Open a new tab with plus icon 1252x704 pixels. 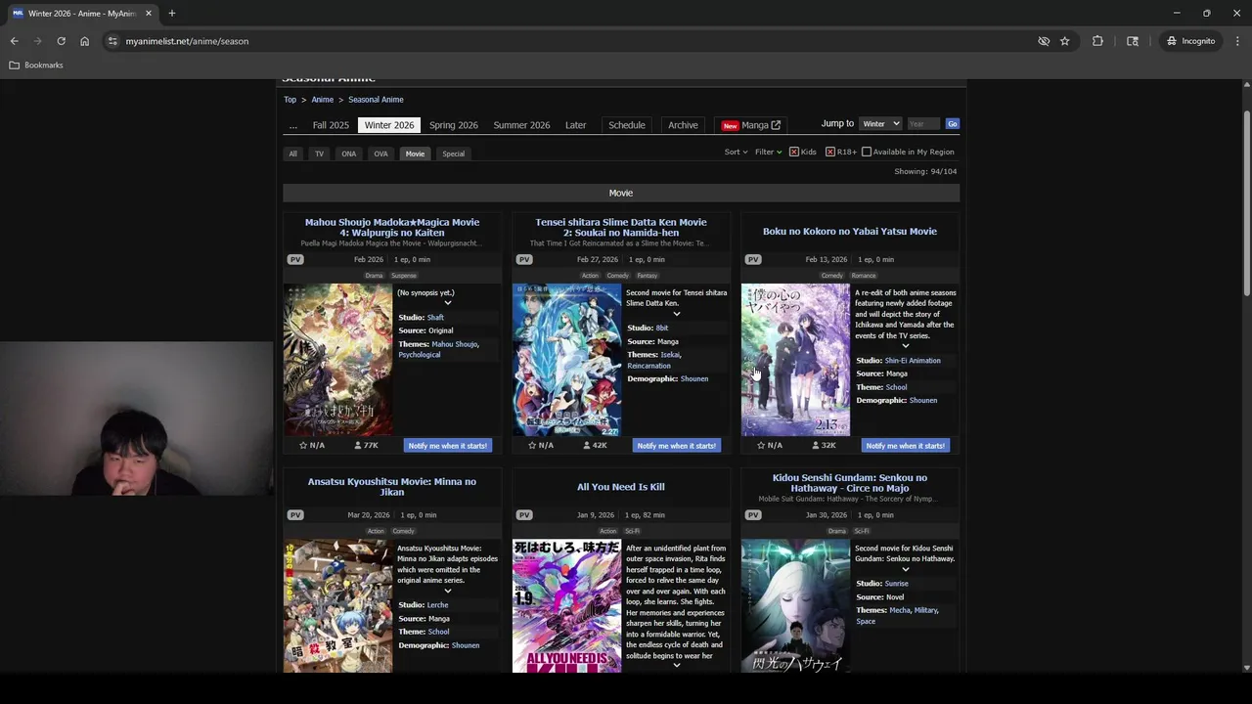(171, 13)
